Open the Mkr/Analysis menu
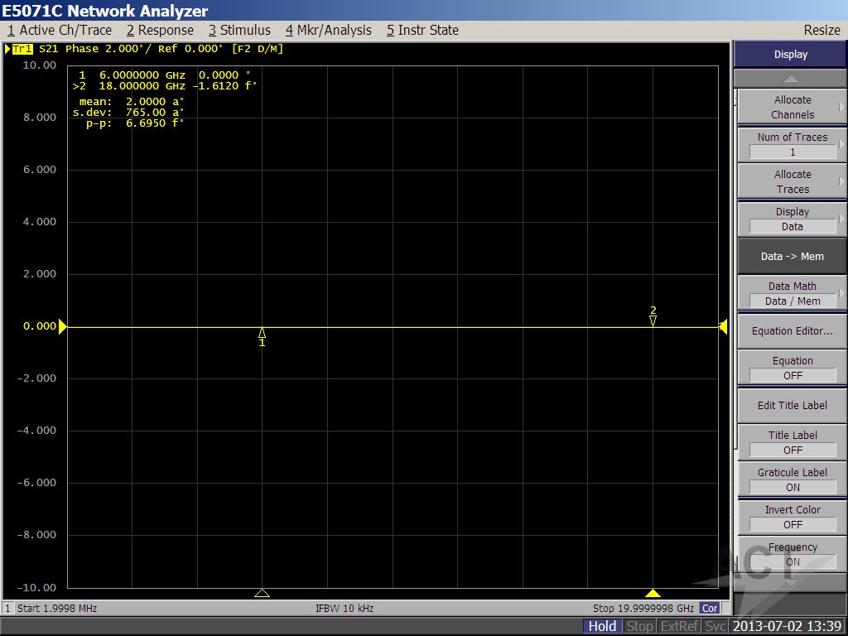 [329, 30]
